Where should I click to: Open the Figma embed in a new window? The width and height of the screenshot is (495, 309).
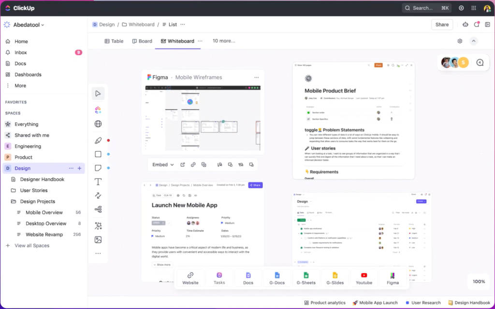click(x=182, y=164)
